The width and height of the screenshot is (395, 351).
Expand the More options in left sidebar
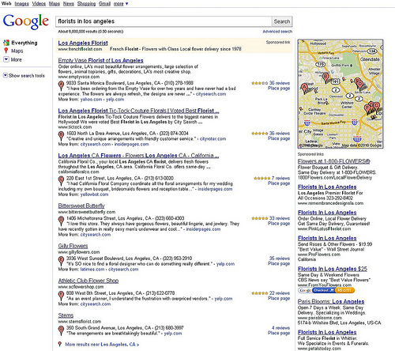[13, 59]
